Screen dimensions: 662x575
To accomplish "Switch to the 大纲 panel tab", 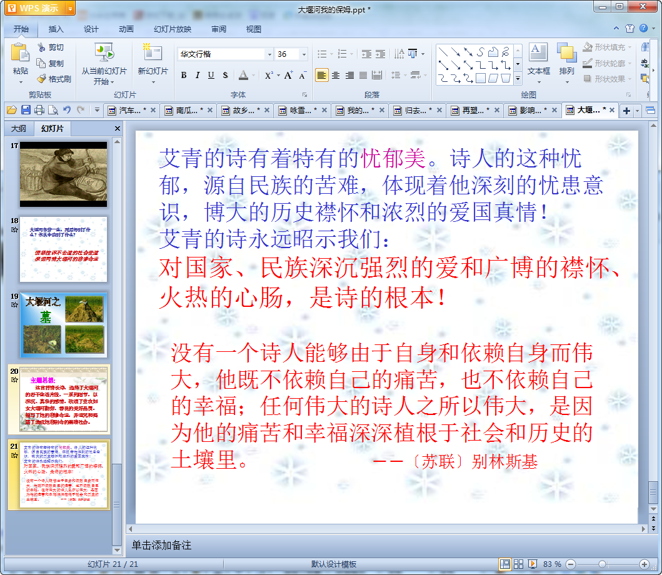I will point(18,129).
